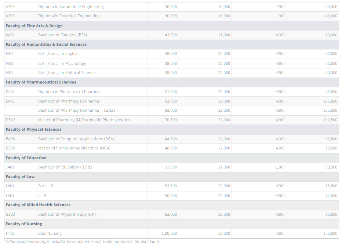Click Faculty of Humanitites & Social Sciences header
The width and height of the screenshot is (342, 245).
[x=46, y=44]
